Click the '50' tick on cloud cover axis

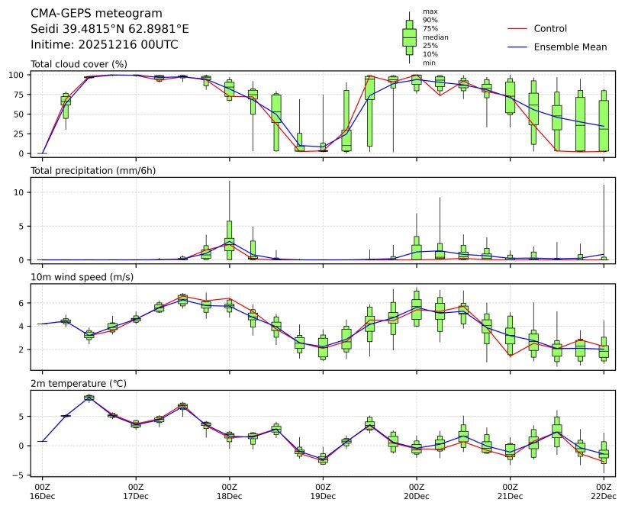click(19, 114)
